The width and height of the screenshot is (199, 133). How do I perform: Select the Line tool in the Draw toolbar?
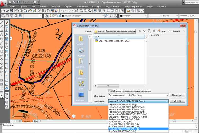[2, 23]
